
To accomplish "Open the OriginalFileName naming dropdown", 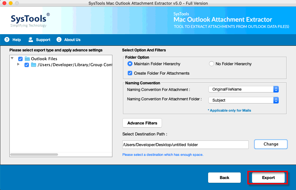I will click(x=244, y=89).
